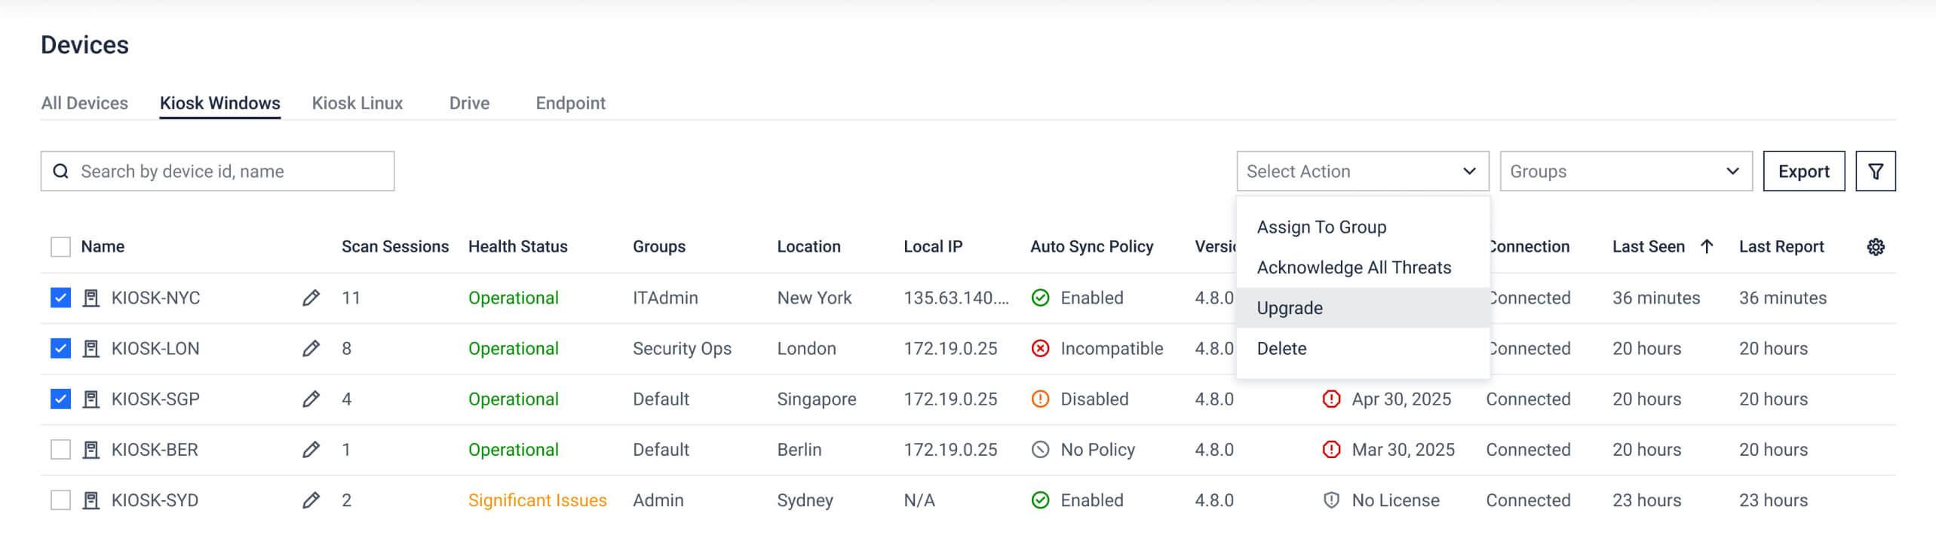Focus the device search field
Screen dimensions: 1936x547
pos(226,172)
